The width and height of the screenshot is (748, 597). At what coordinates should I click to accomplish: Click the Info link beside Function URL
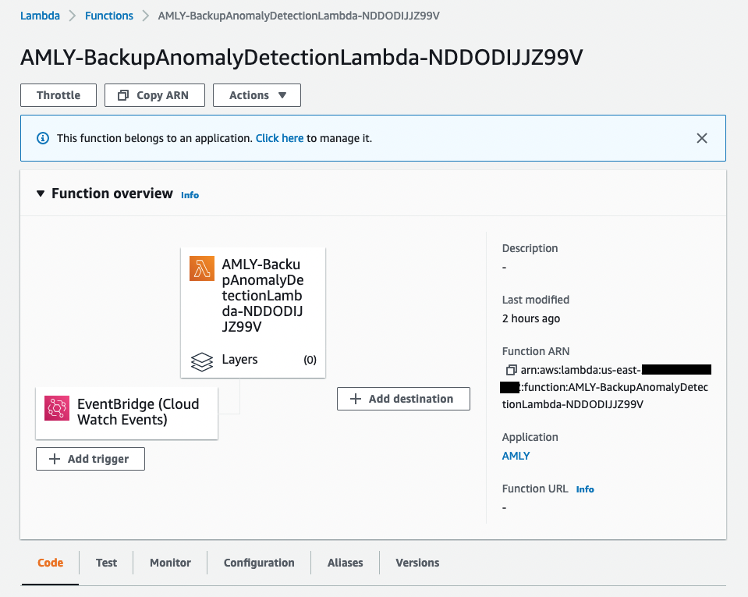584,489
